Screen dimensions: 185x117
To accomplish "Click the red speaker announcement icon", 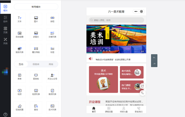I will (x=91, y=59).
